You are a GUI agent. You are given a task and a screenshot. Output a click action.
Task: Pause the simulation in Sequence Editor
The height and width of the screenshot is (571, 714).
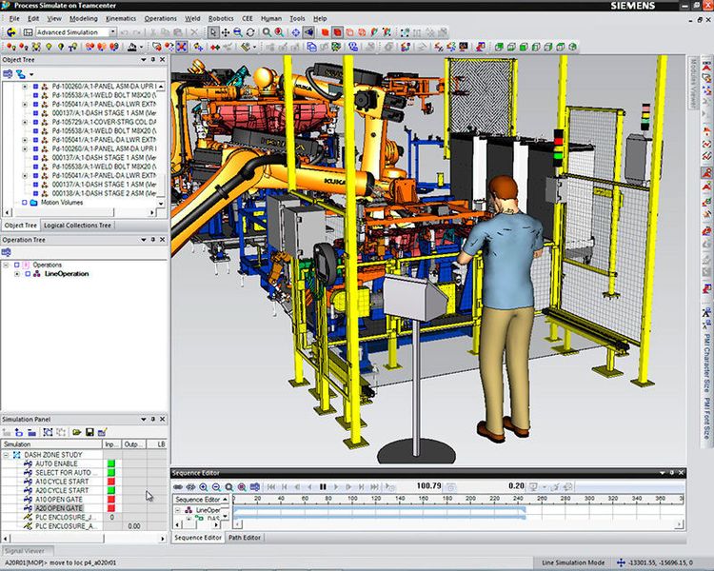pos(323,486)
